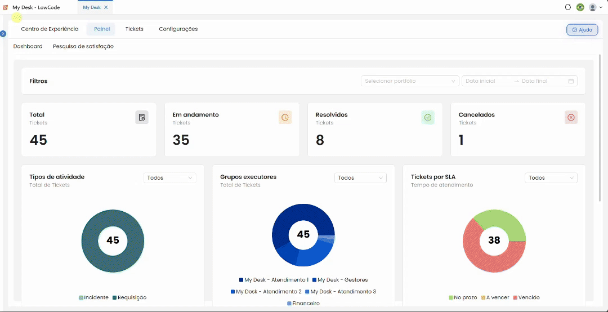Open the Pesquisa de satisfação link

83,46
